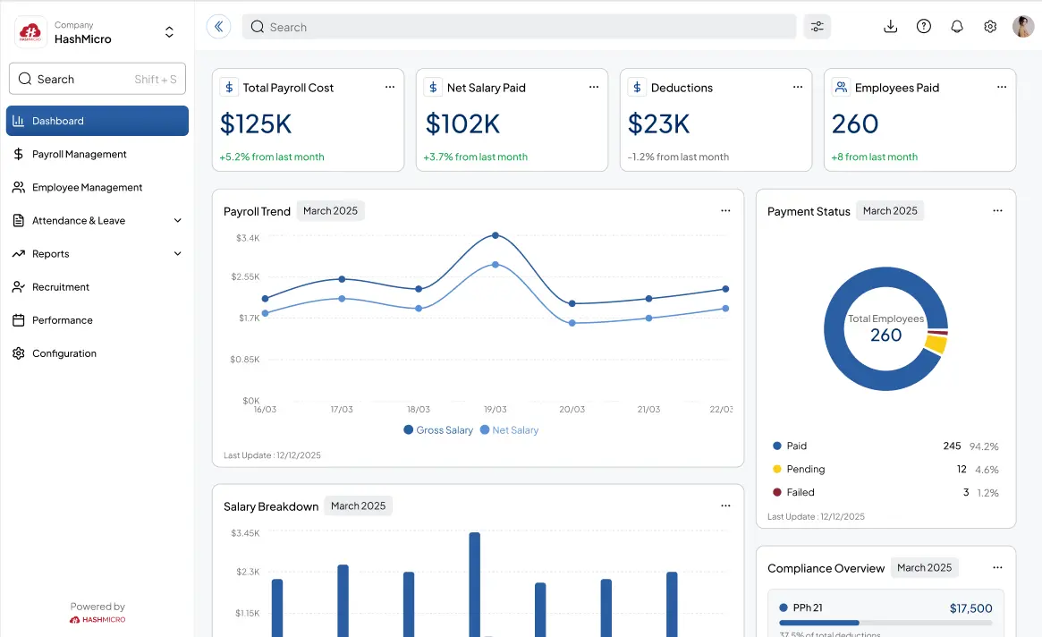
Task: Toggle Net Salary series in legend
Action: point(509,430)
